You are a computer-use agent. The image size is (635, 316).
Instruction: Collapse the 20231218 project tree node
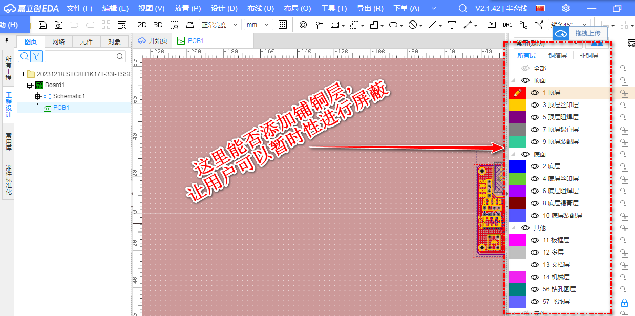tap(22, 74)
